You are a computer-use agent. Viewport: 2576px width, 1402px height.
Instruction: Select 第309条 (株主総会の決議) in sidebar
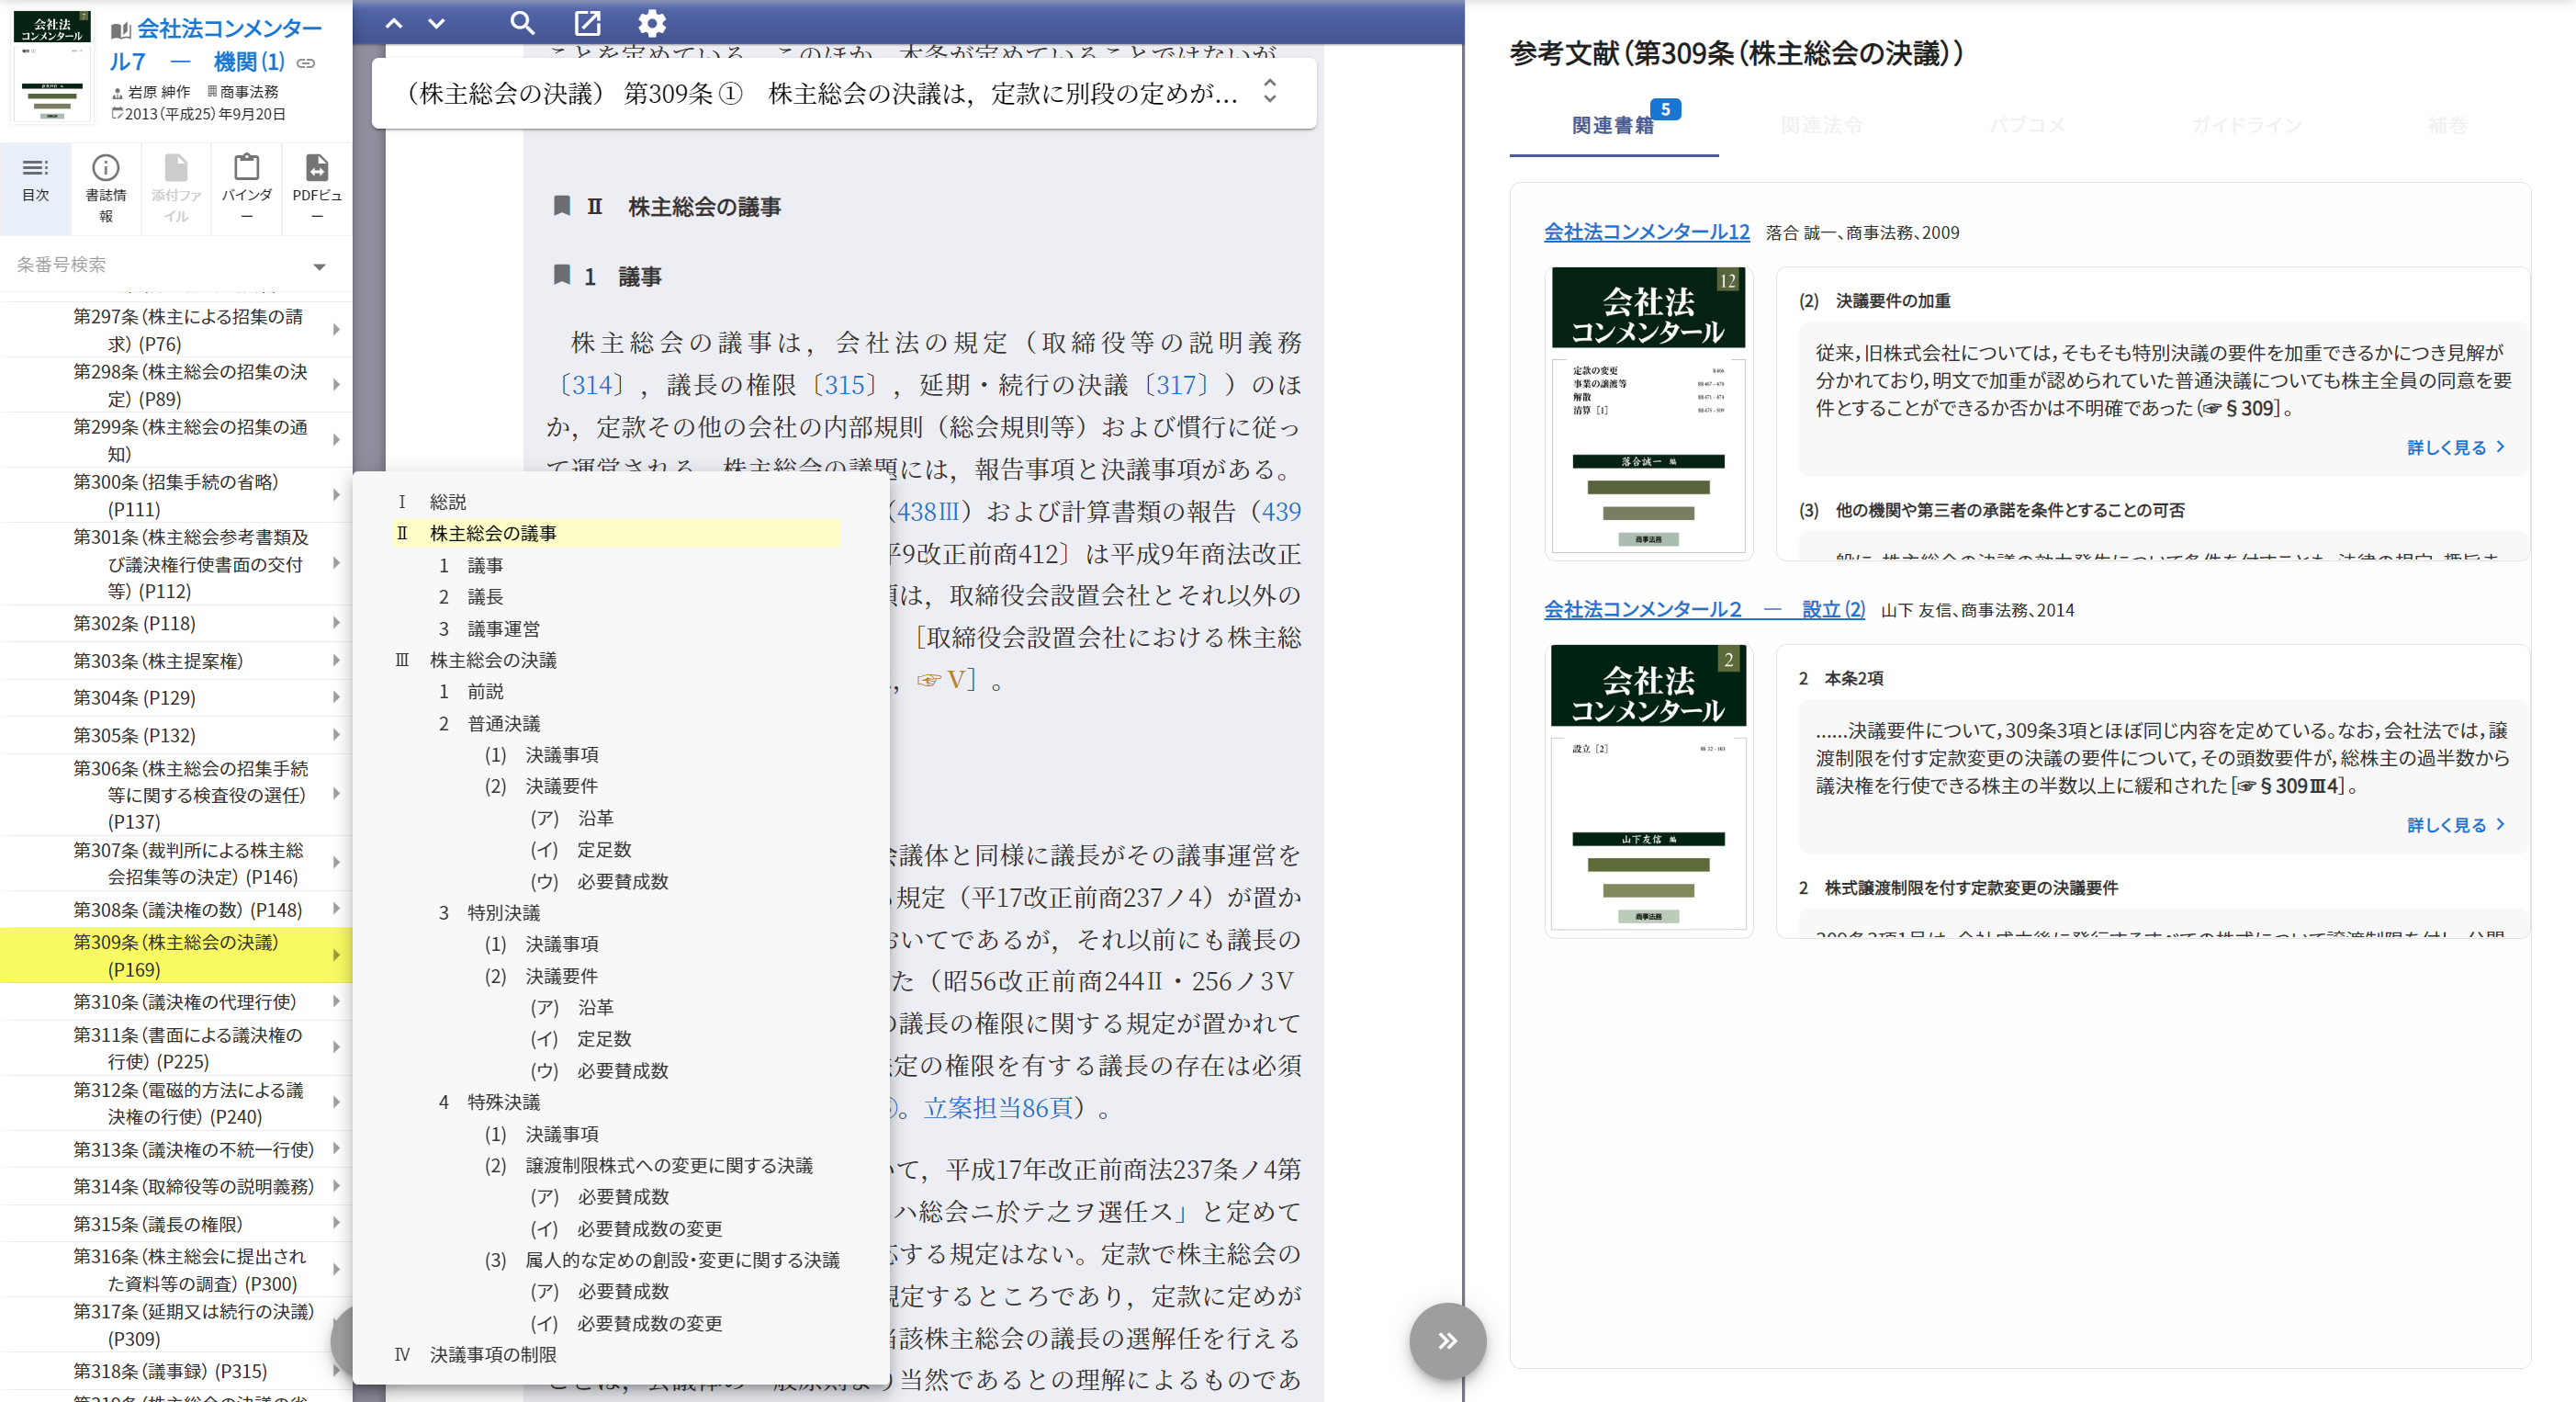pyautogui.click(x=175, y=955)
